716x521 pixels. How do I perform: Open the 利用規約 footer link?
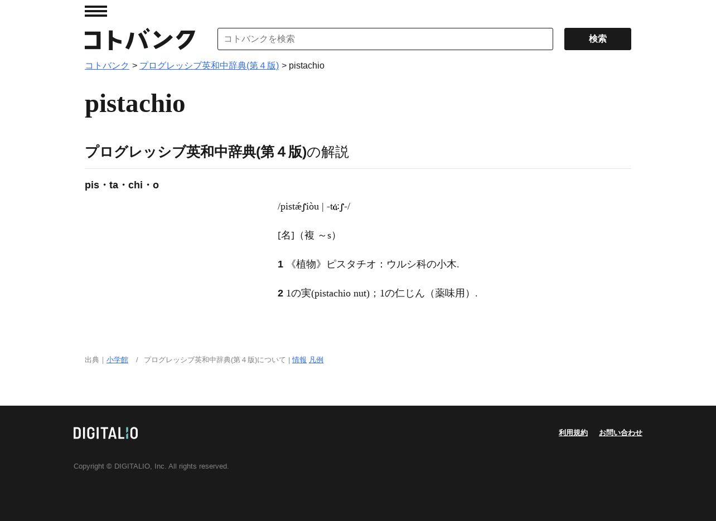(573, 433)
